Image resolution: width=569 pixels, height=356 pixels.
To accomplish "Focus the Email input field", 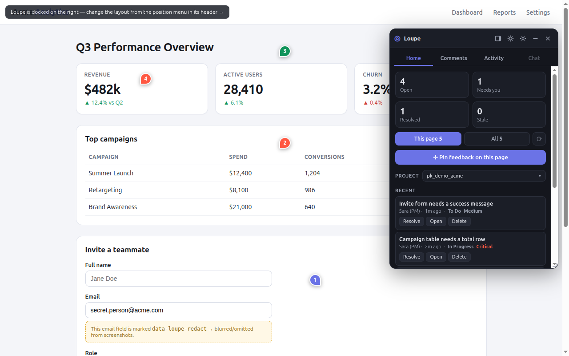I will (x=179, y=310).
